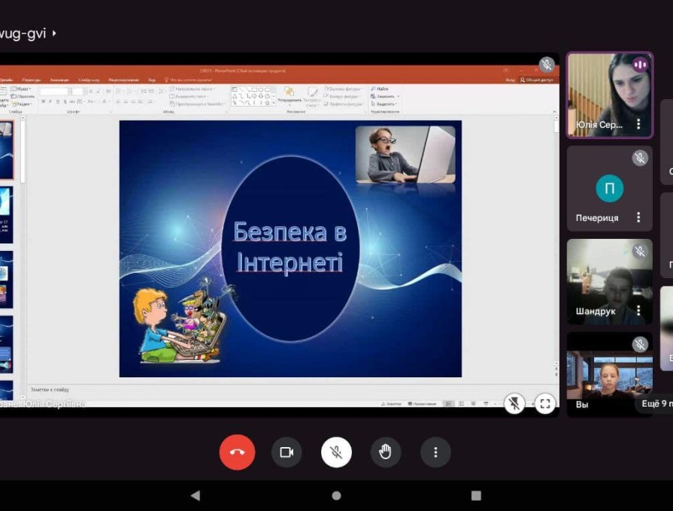Collapse the PowerPoint ribbon with the arrow
Viewport: 673px width, 511px height.
554,111
